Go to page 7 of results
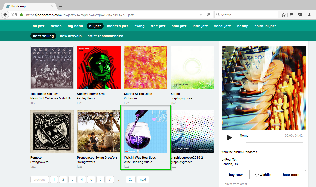Image resolution: width=316 pixels, height=187 pixels. tap(110, 180)
